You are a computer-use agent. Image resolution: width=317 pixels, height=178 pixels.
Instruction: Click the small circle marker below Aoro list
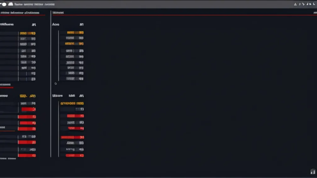[x=56, y=84]
